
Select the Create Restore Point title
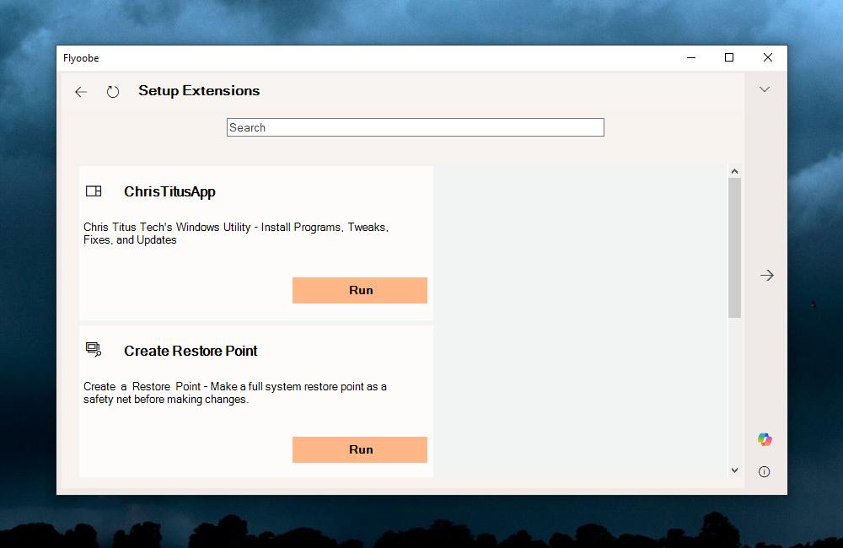click(191, 351)
